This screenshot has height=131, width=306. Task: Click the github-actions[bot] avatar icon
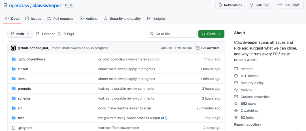coord(13,48)
